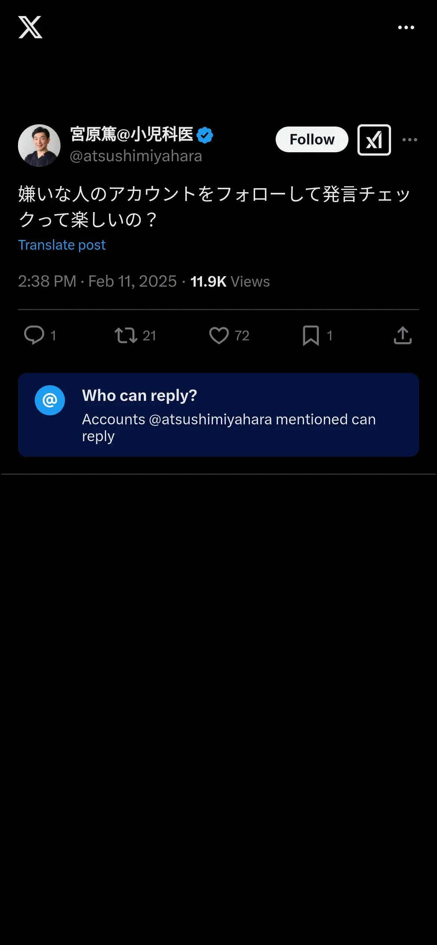Viewport: 437px width, 945px height.
Task: Click the Grok xAI icon button
Action: pos(374,140)
